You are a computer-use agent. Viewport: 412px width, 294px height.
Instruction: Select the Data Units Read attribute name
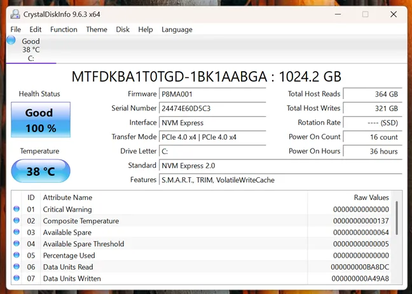click(x=68, y=267)
